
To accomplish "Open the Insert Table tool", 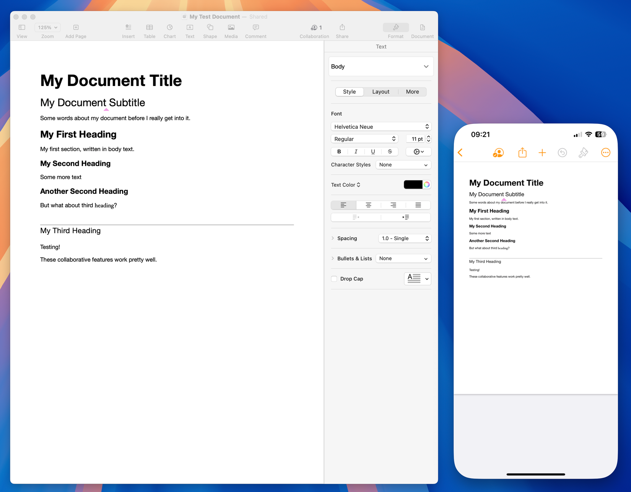I will (149, 30).
